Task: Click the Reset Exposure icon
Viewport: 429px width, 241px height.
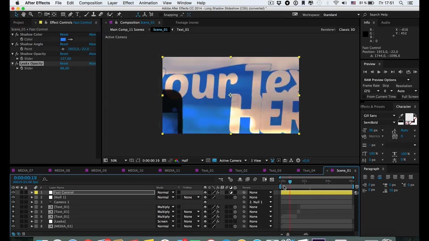Action: tap(298, 161)
